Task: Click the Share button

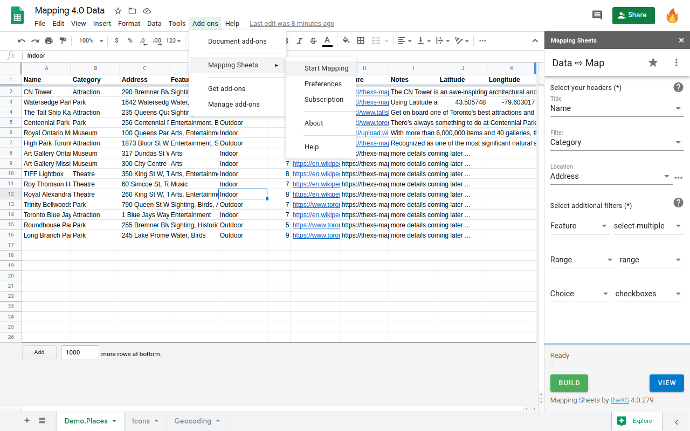Action: click(633, 15)
